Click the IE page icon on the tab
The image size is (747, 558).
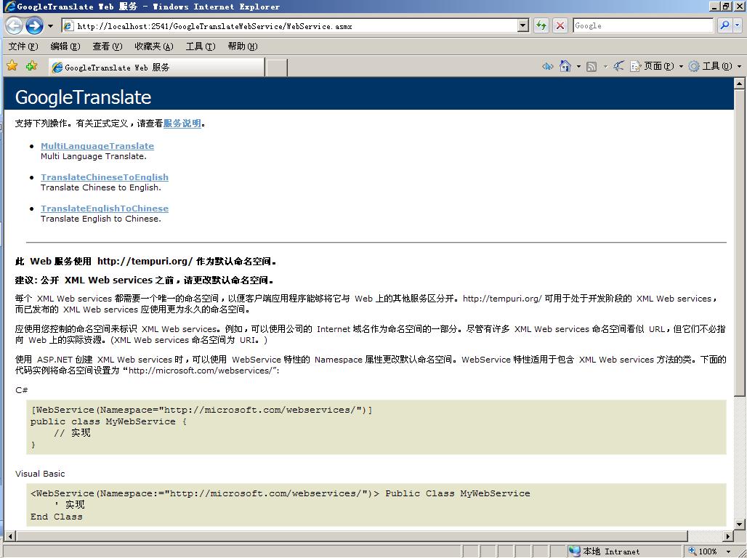(57, 68)
